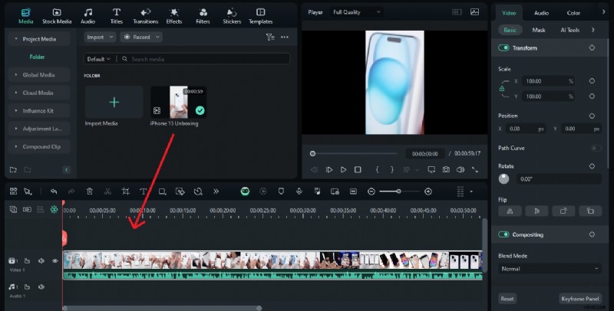Open the Stickers library tab
Image resolution: width=614 pixels, height=311 pixels.
[x=232, y=16]
